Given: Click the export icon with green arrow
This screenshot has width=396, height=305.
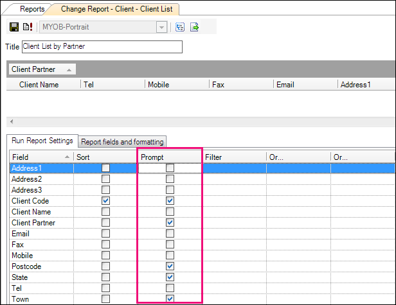Looking at the screenshot, I should click(x=194, y=27).
